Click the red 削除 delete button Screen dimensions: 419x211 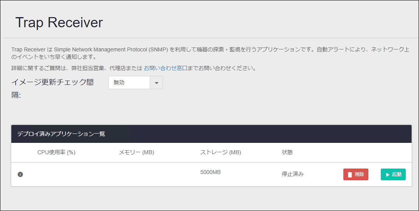click(356, 174)
